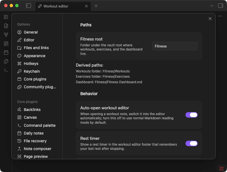Open the file search ribbon icon
227x172 pixels.
pos(6,26)
